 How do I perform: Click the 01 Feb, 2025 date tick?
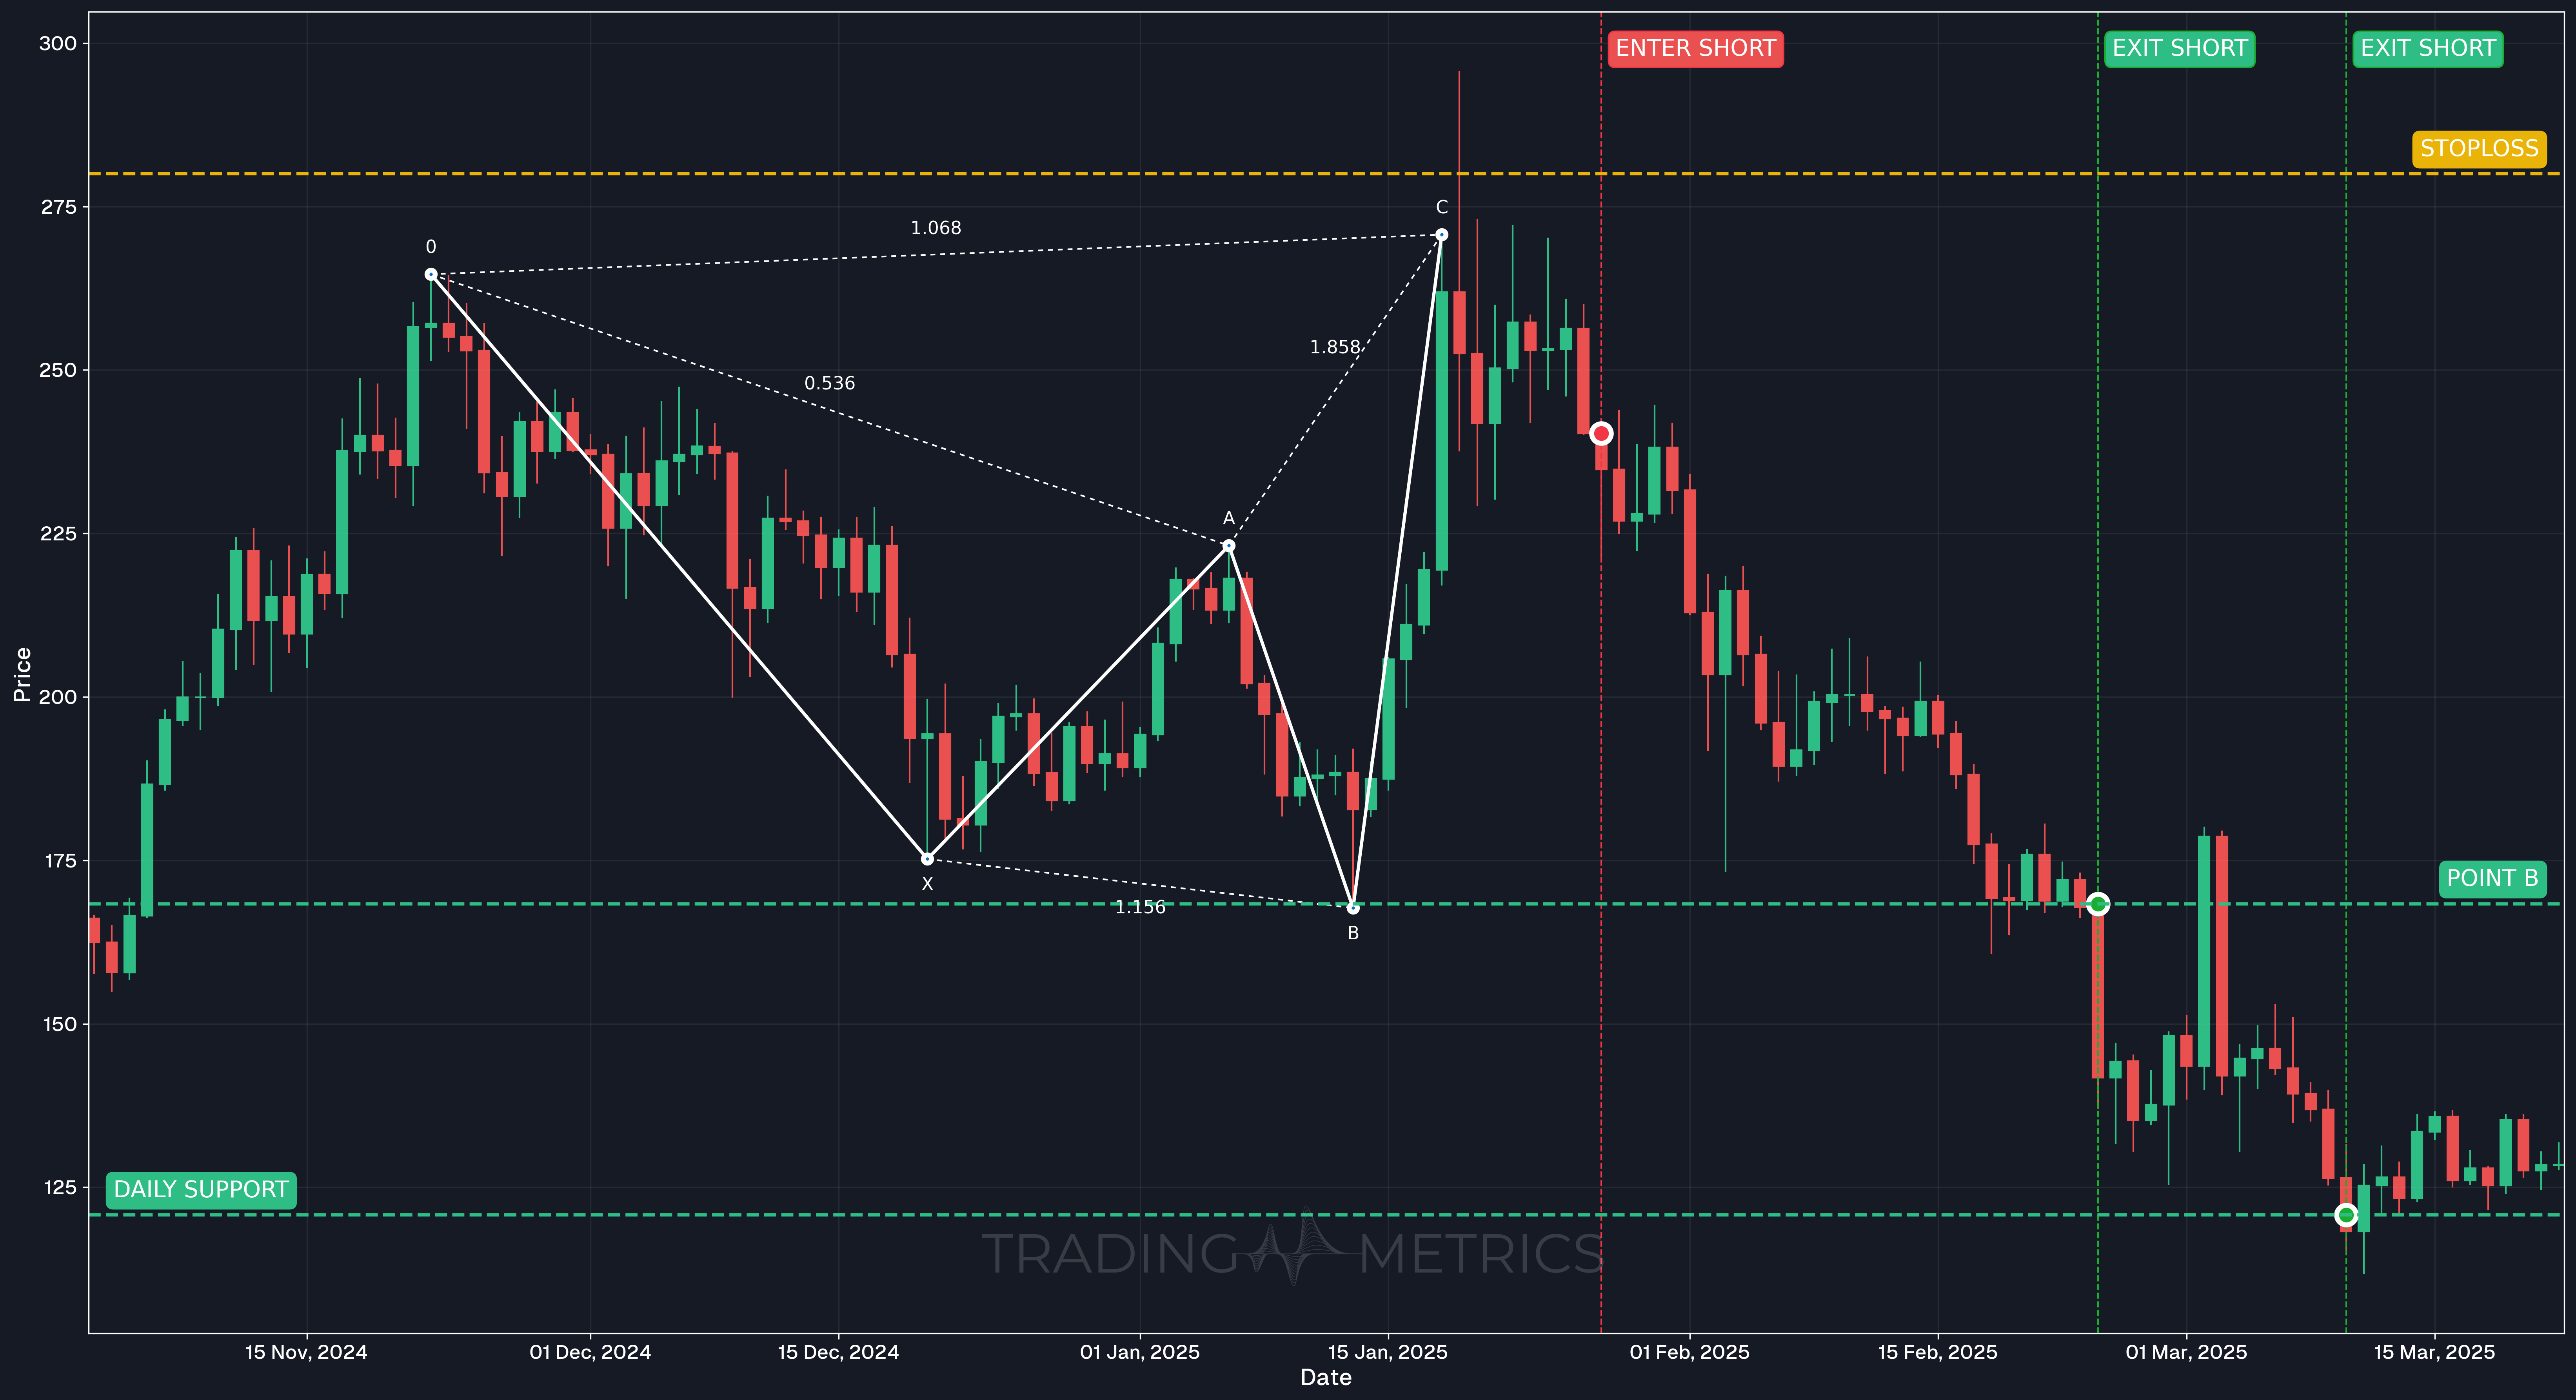pyautogui.click(x=1690, y=1352)
